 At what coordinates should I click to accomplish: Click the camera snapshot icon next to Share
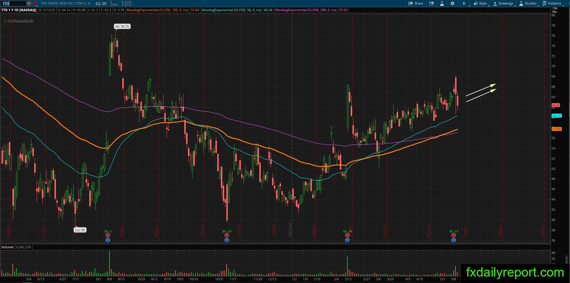(431, 3)
